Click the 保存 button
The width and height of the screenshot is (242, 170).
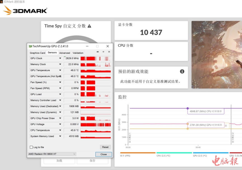tap(92, 161)
